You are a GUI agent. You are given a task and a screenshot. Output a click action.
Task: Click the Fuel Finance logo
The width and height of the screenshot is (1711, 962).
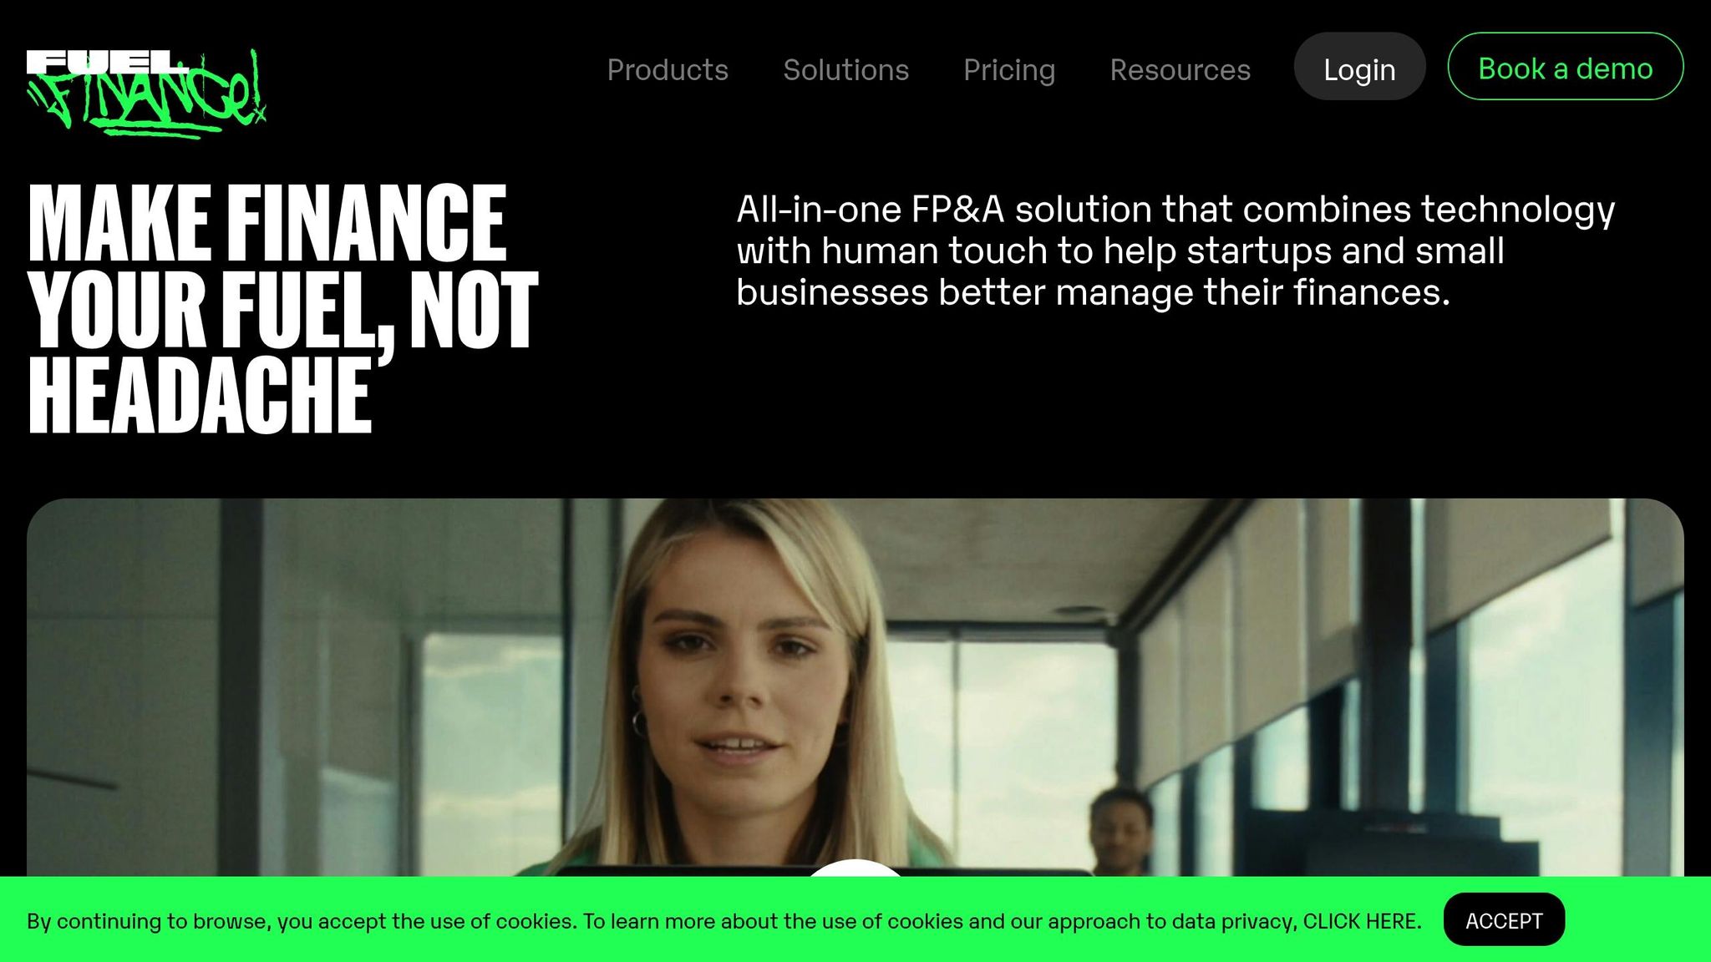[x=146, y=93]
